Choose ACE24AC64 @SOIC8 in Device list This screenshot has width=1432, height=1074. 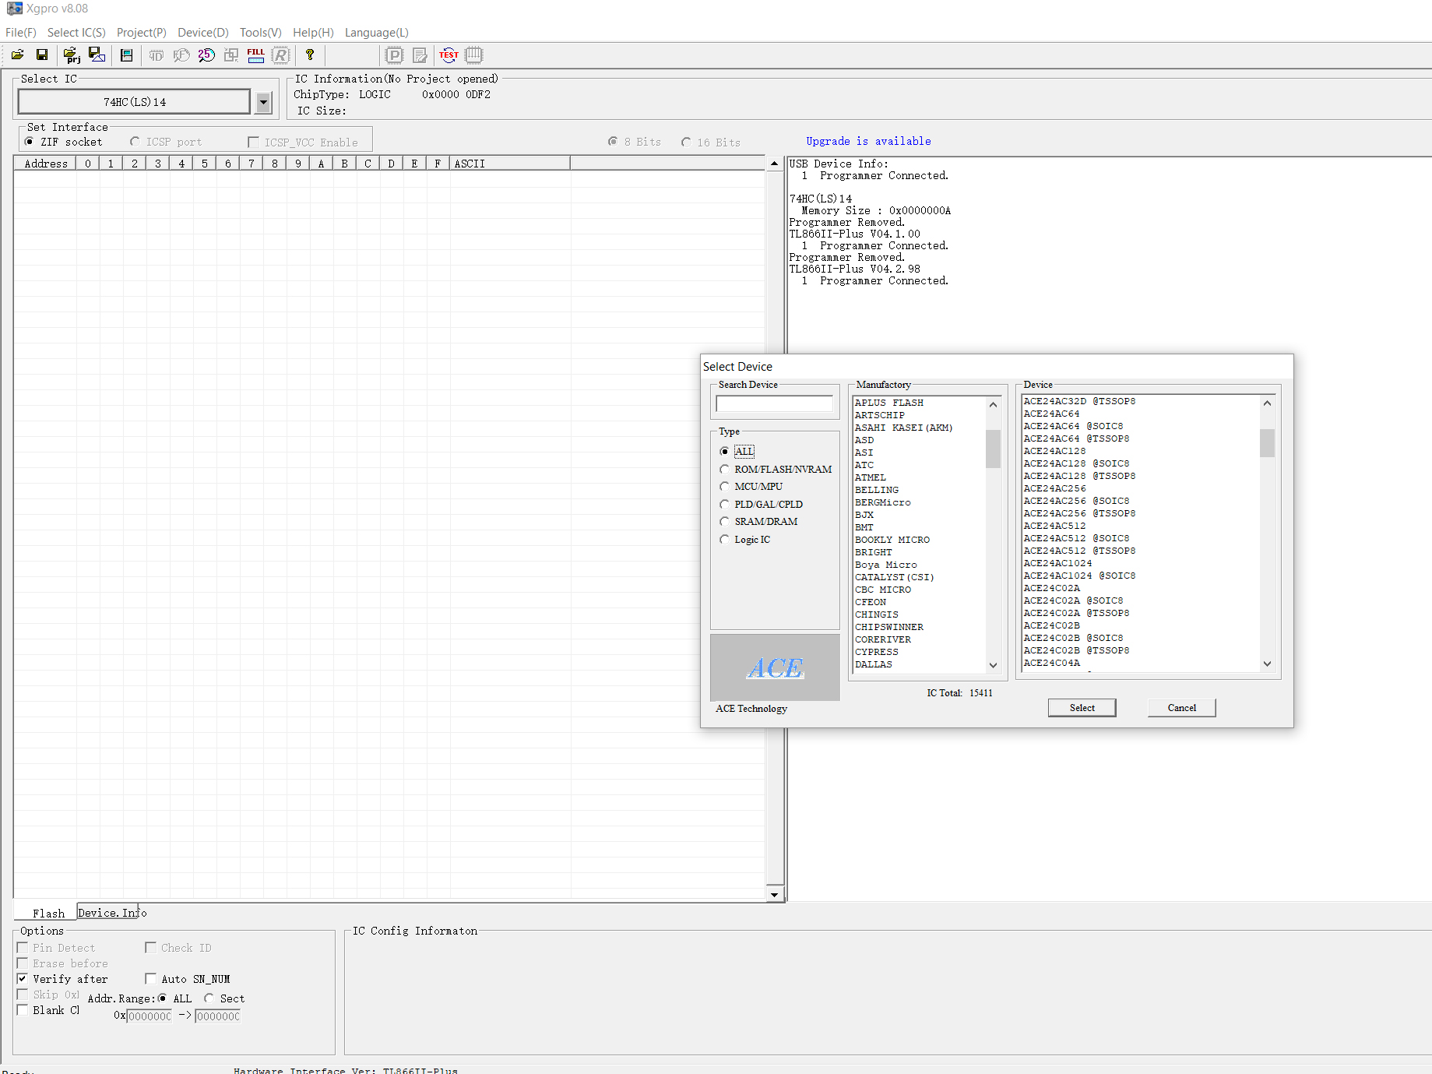[x=1073, y=426]
